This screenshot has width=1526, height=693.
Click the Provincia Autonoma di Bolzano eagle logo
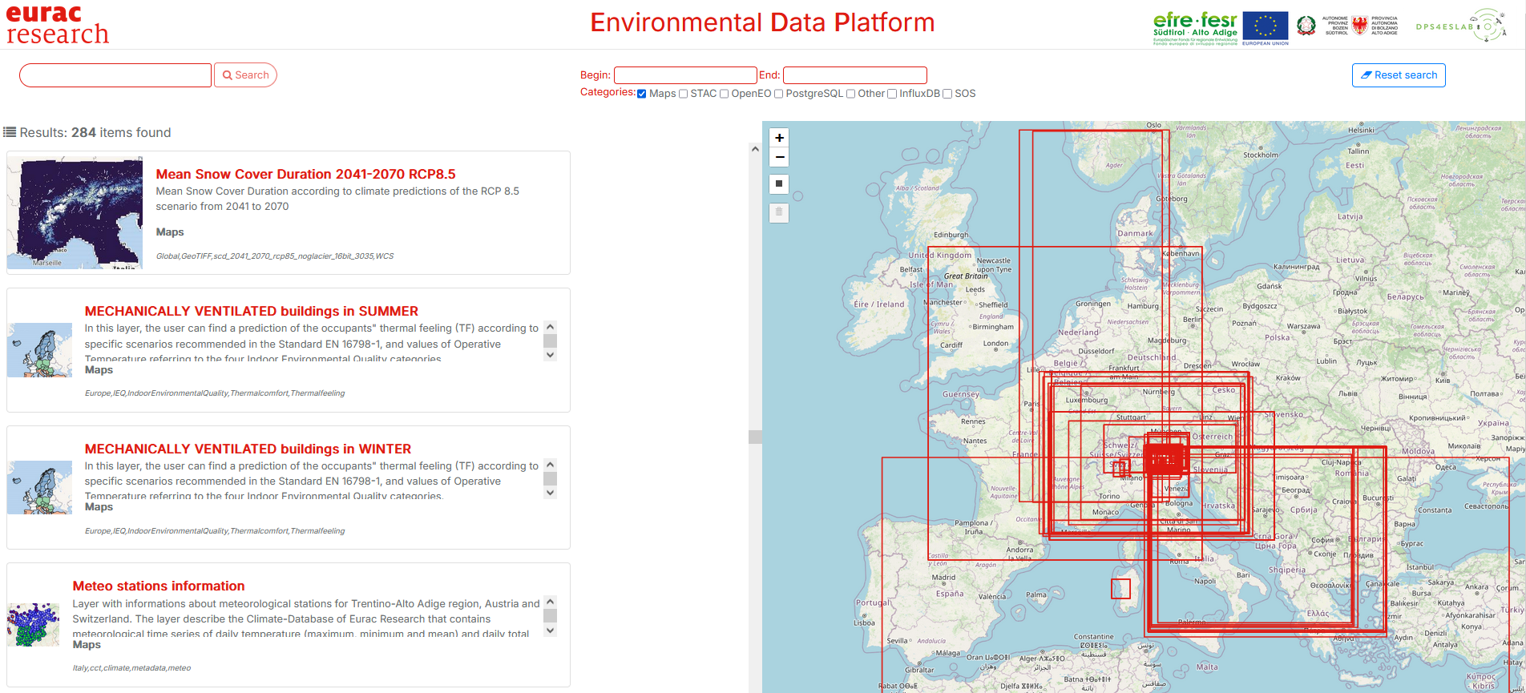tap(1359, 26)
